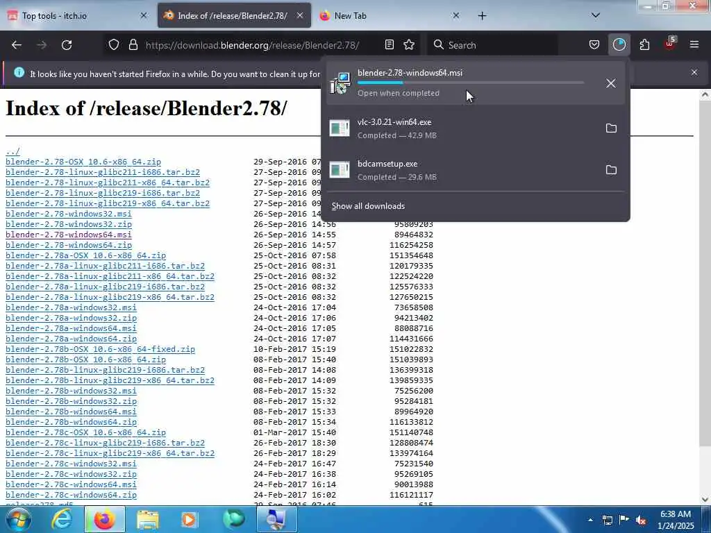Open the Firefox hamburger menu
The image size is (711, 533).
(694, 45)
